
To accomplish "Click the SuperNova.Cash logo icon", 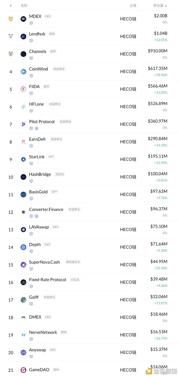I will point(23,265).
